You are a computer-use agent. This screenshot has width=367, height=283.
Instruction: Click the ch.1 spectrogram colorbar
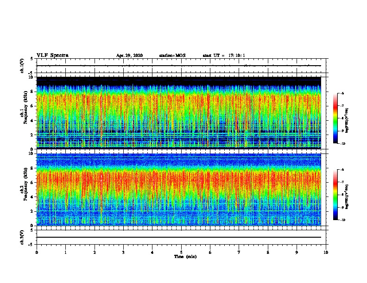point(335,118)
